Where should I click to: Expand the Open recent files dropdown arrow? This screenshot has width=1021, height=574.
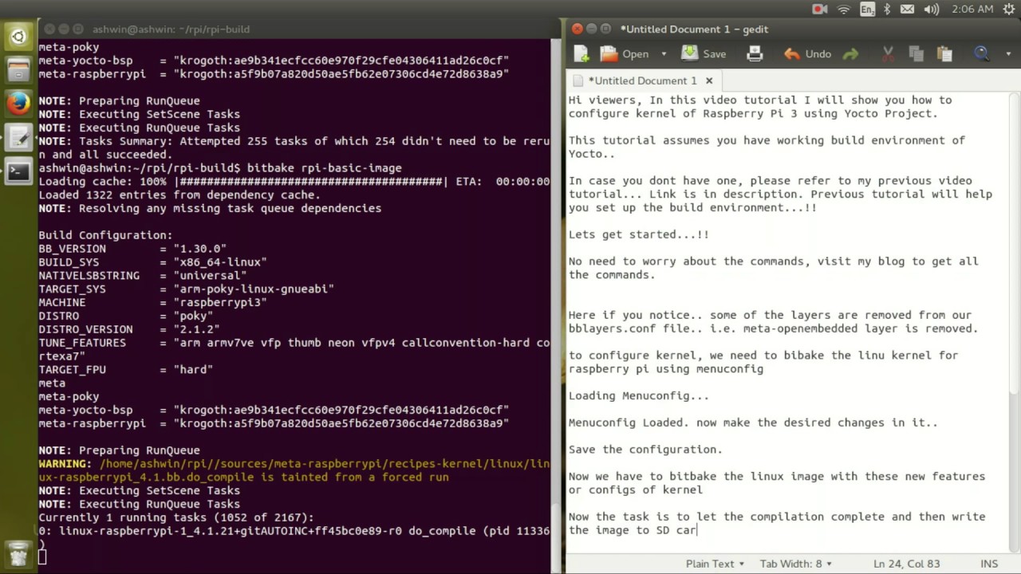click(663, 53)
